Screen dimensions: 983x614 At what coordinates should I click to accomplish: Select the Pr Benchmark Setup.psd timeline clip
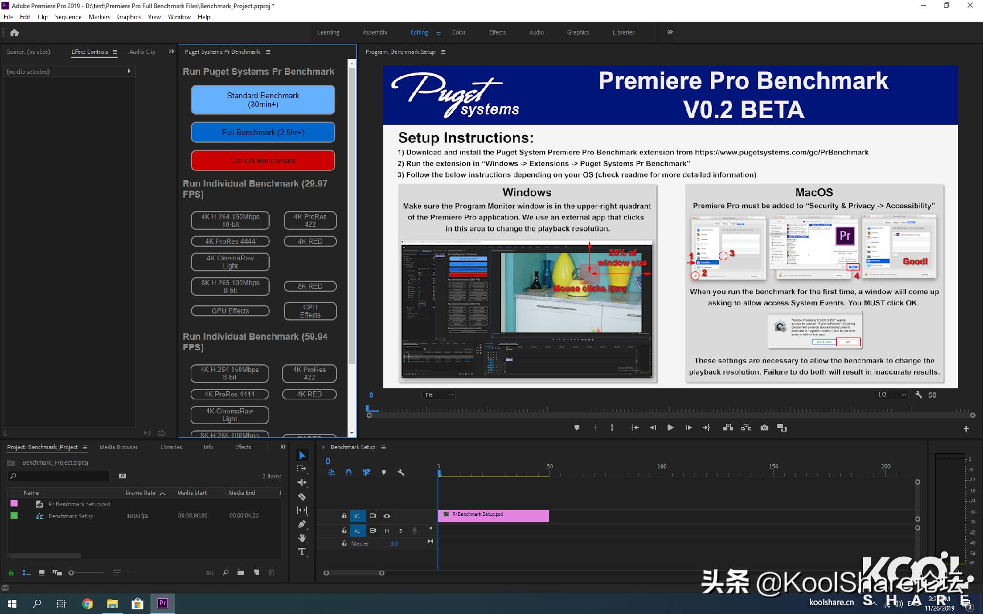[x=493, y=515]
